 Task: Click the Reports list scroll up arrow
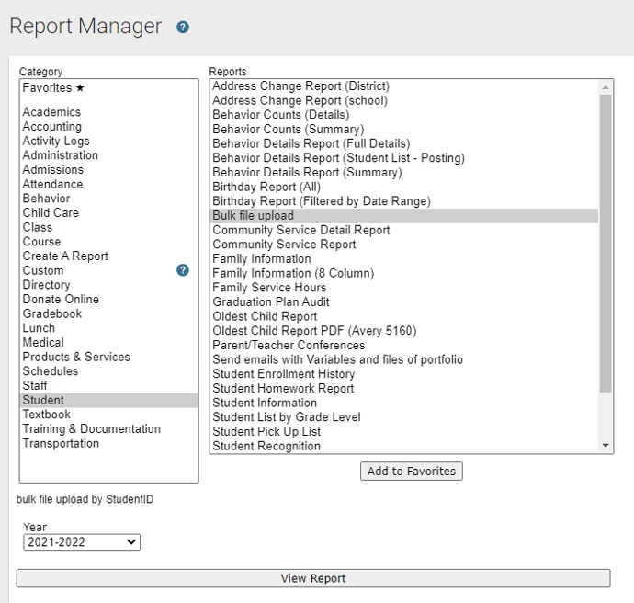606,87
